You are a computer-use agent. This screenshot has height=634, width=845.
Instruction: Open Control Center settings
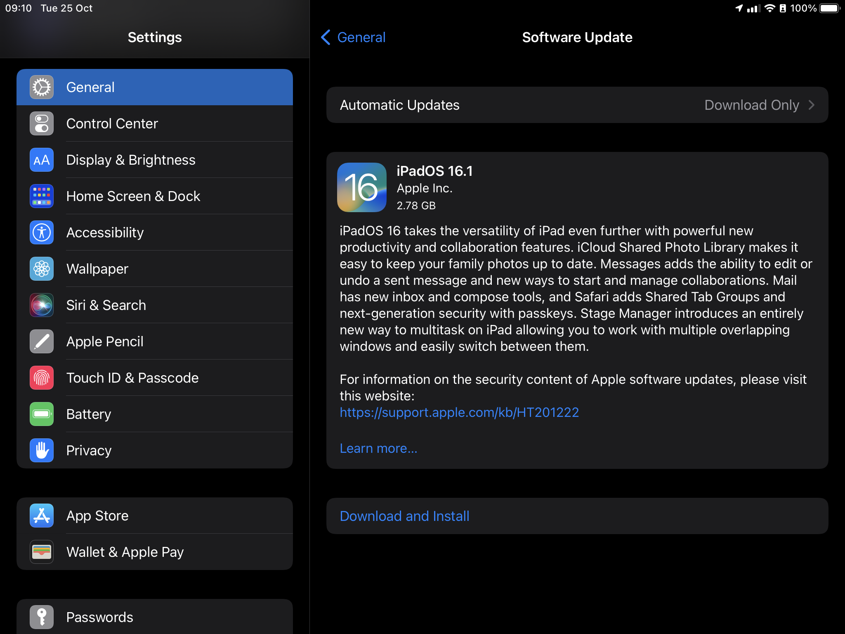pos(155,123)
